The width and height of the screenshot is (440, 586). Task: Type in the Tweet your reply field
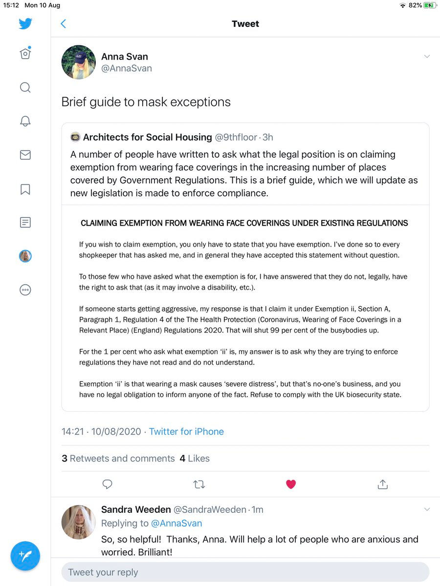coord(245,572)
